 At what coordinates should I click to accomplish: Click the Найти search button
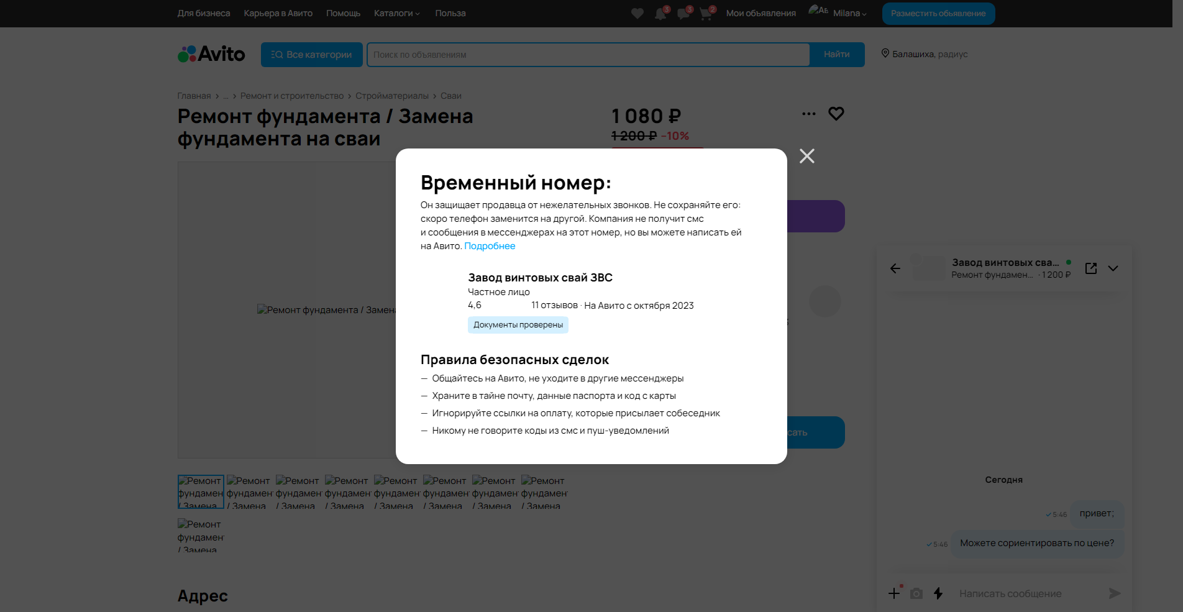(x=837, y=55)
